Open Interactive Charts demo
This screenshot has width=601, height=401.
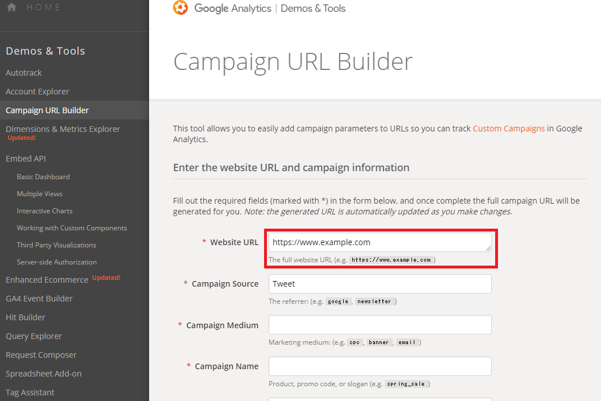point(44,211)
